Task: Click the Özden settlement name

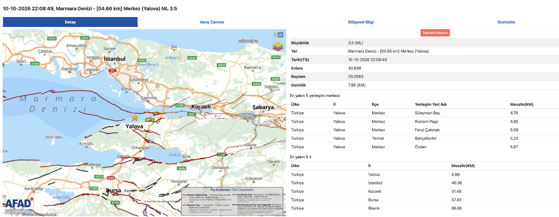Action: pos(421,147)
